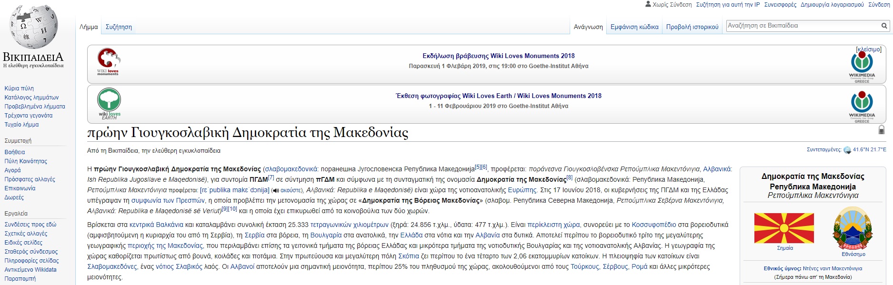This screenshot has height=285, width=893.
Task: Open Πρόσφατες αλλαγές sidebar link
Action: tap(30, 179)
